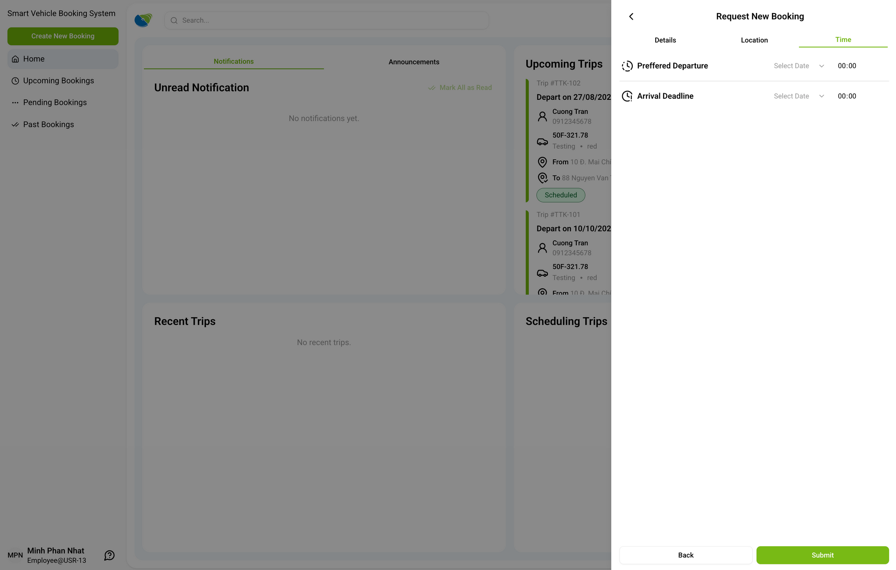Image resolution: width=896 pixels, height=570 pixels.
Task: Click the back arrow in booking panel
Action: click(631, 17)
